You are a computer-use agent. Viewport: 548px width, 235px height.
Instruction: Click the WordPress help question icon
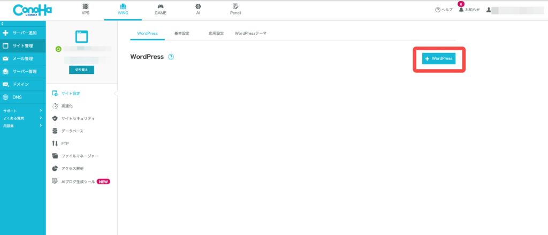coord(171,57)
